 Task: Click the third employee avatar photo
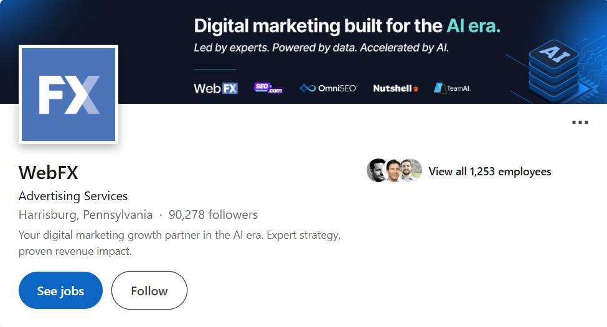[x=411, y=170]
